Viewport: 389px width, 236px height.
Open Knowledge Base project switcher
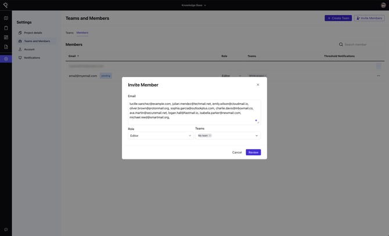click(x=194, y=5)
